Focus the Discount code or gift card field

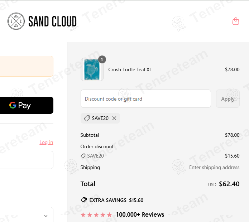coord(145,99)
